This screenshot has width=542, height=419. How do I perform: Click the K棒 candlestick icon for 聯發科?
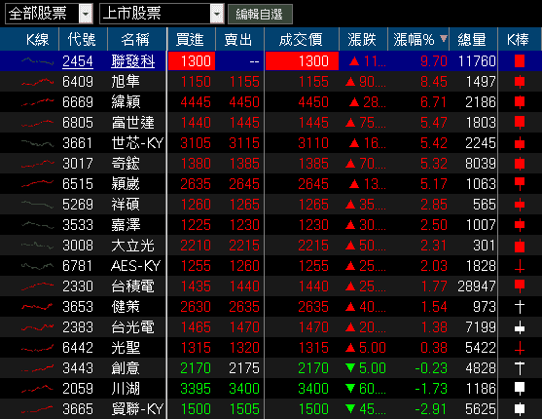(520, 61)
